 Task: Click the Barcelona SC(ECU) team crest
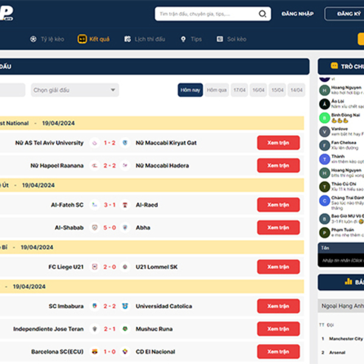(x=95, y=351)
